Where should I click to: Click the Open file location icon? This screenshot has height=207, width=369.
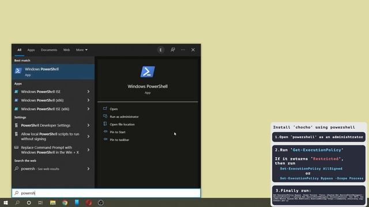[x=105, y=124]
